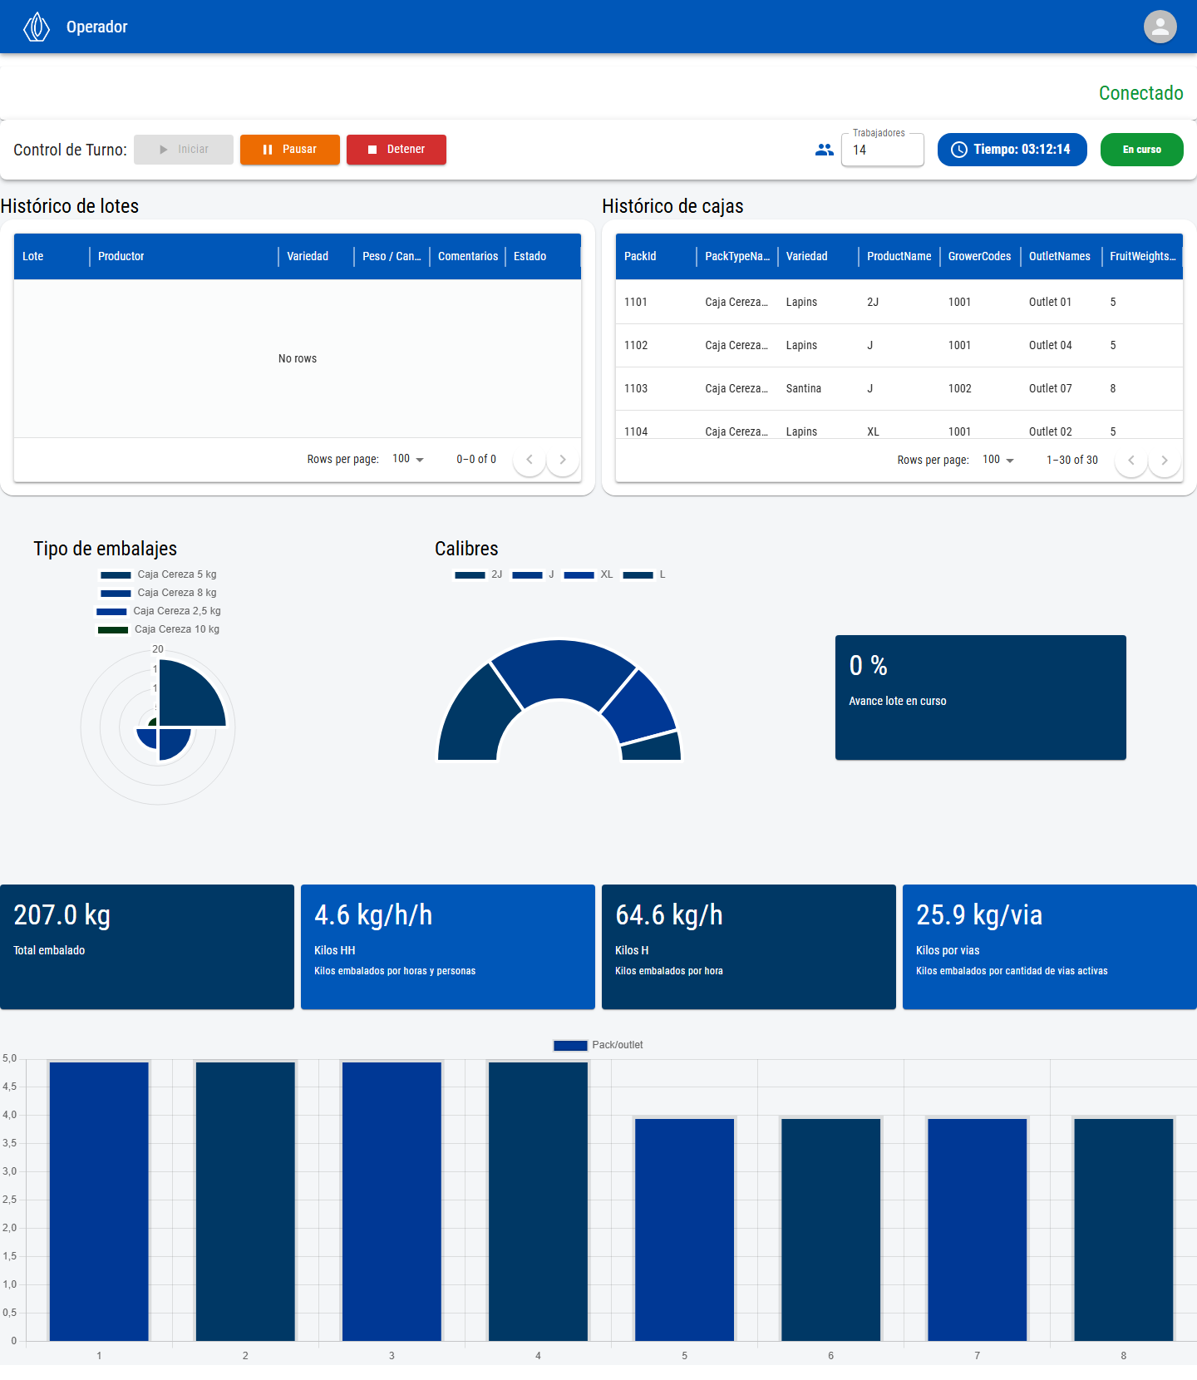1197x1380 pixels.
Task: Toggle 2J calibre legend item
Action: point(478,574)
